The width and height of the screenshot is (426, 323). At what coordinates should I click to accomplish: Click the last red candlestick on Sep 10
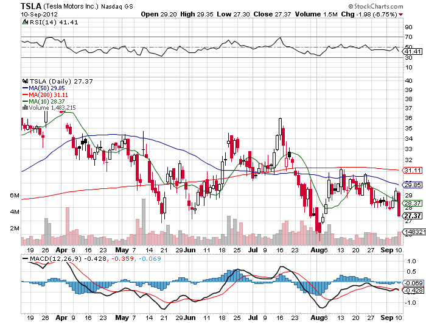coord(399,204)
